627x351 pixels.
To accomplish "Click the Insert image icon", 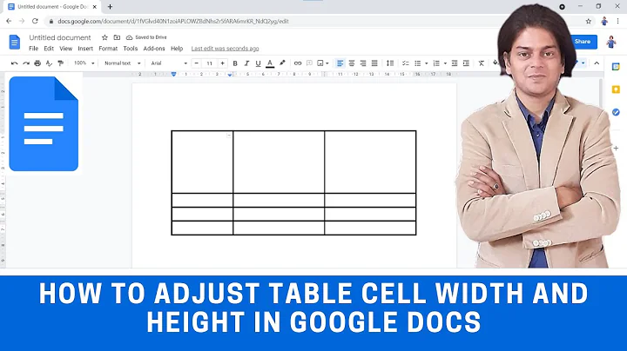I will pyautogui.click(x=320, y=63).
